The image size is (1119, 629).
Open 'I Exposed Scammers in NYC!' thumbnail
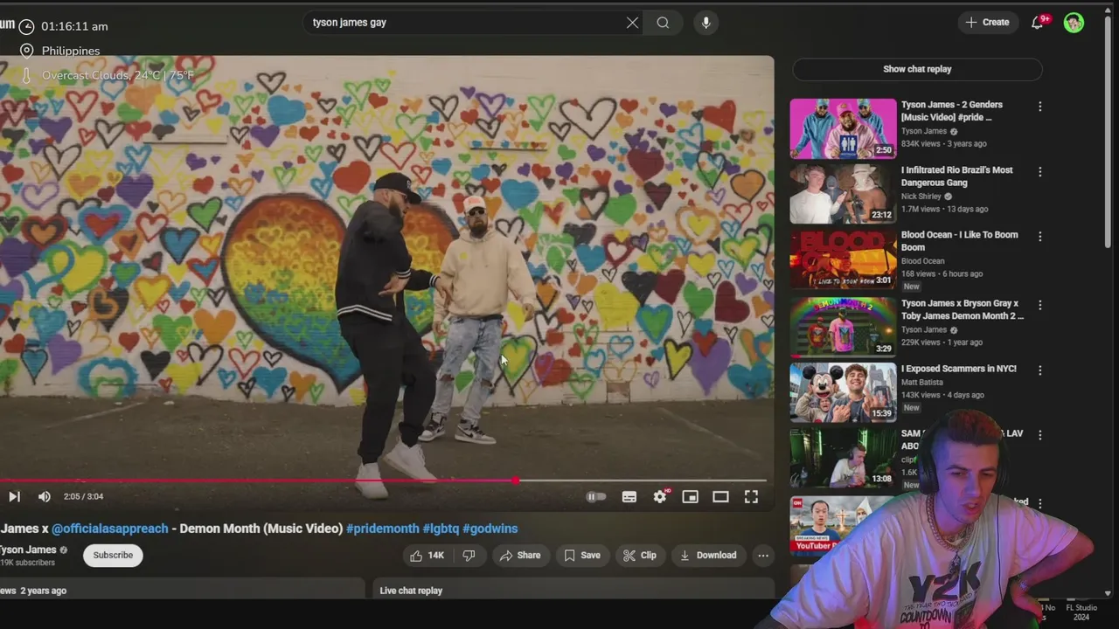843,392
